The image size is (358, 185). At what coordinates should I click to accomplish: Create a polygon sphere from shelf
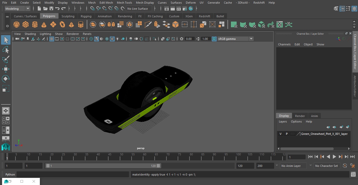coord(17,25)
